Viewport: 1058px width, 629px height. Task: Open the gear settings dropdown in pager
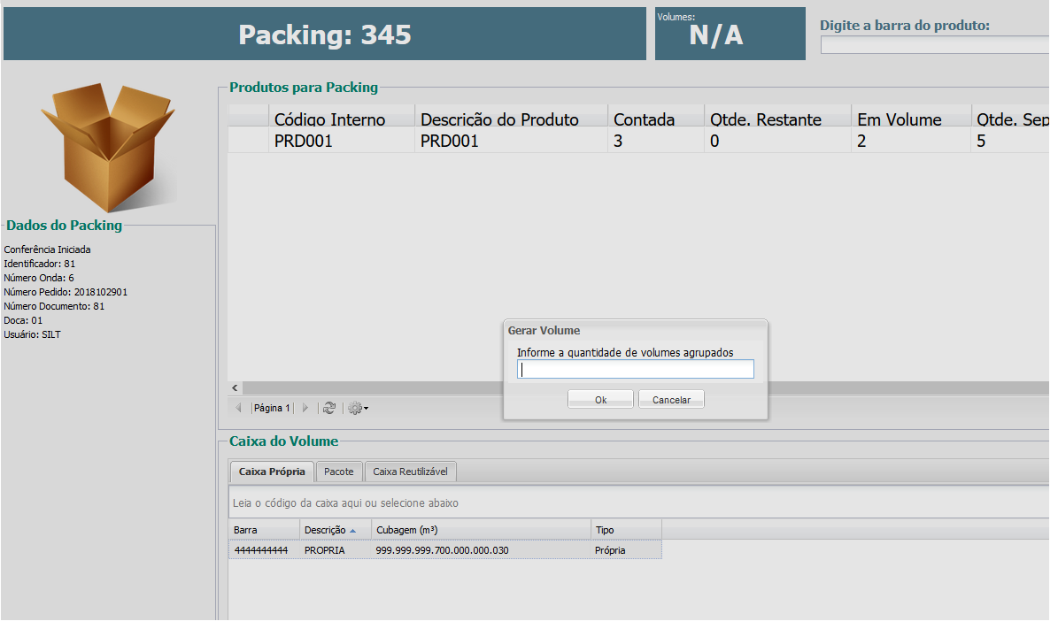358,408
